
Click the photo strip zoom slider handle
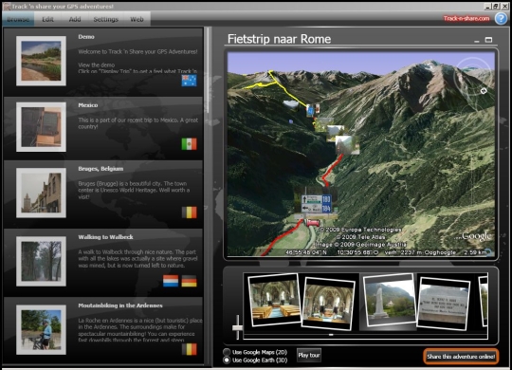[x=237, y=327]
